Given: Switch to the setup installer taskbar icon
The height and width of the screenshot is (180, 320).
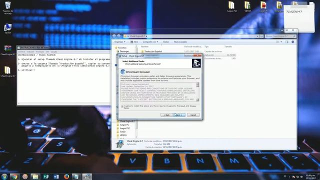Looking at the screenshot, I should click(87, 176).
